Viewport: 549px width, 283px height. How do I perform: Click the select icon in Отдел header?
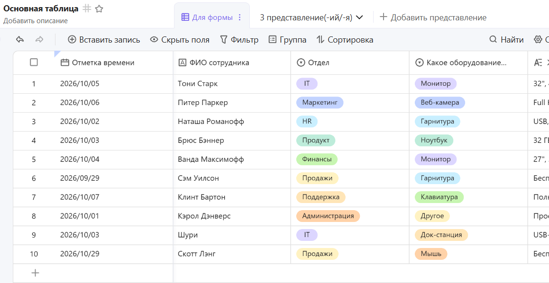click(x=301, y=62)
